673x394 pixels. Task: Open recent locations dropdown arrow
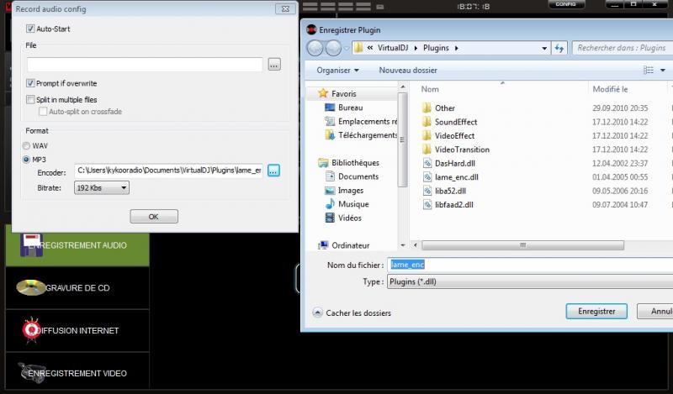(x=347, y=48)
